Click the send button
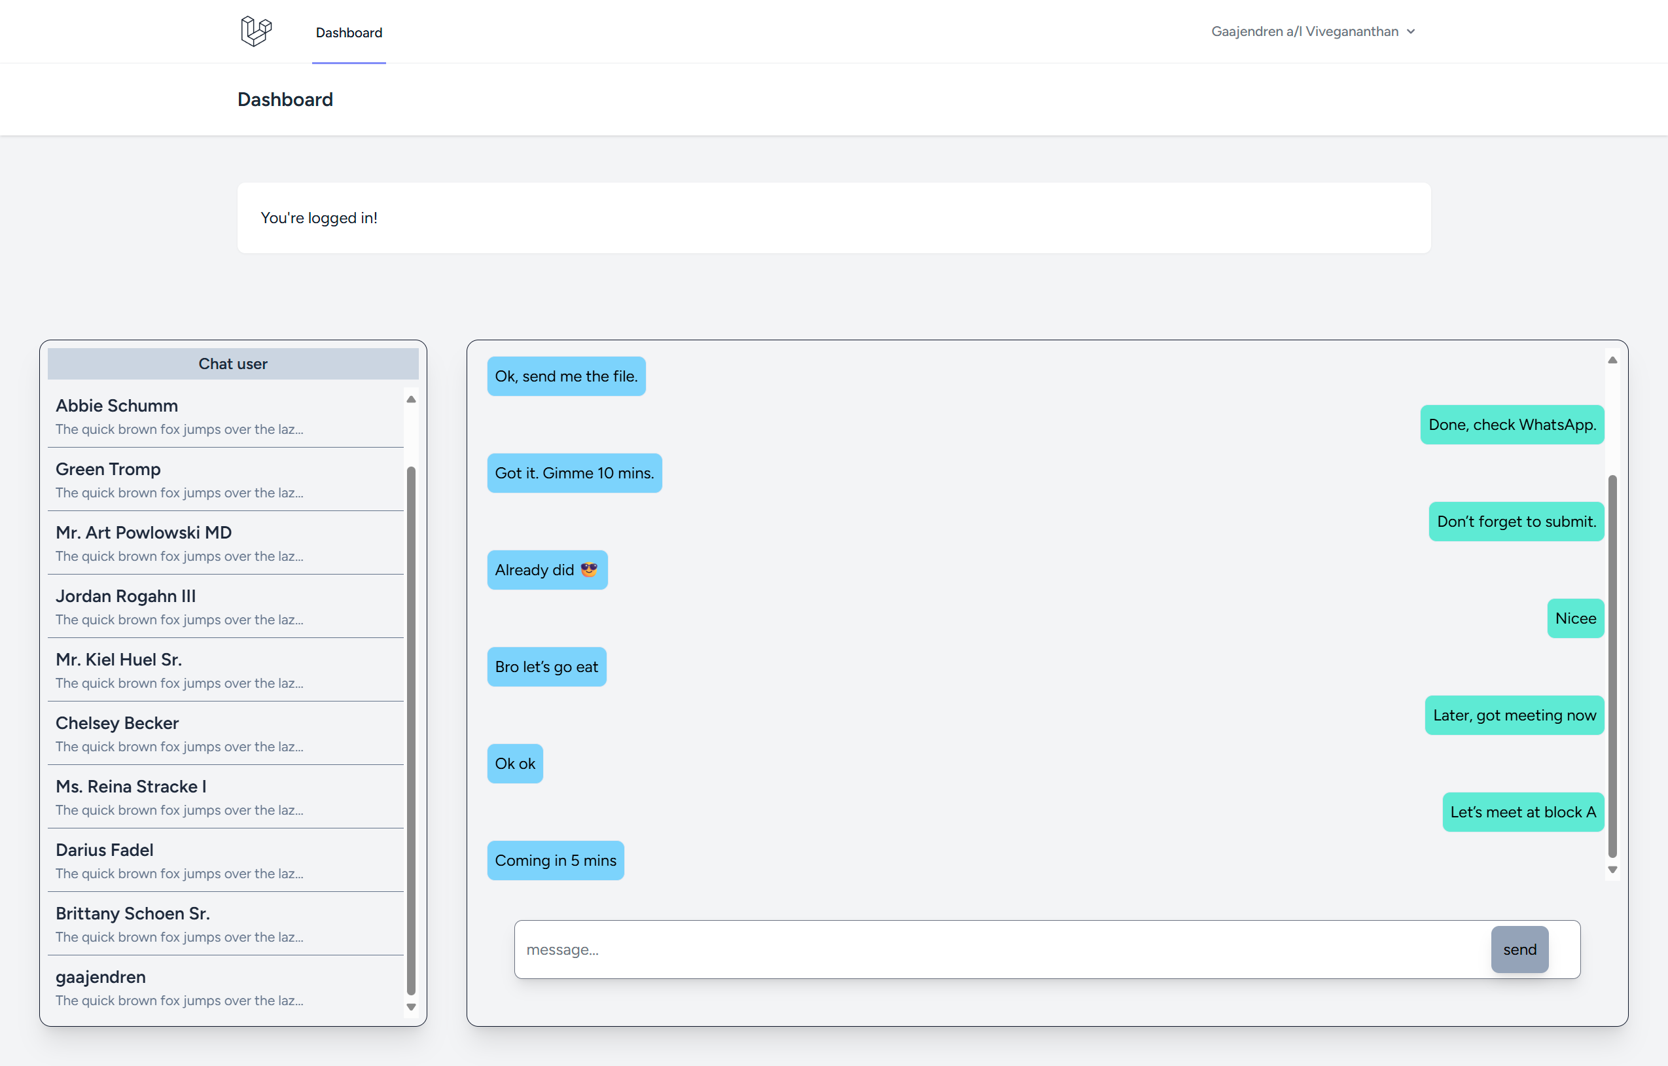This screenshot has width=1668, height=1066. click(x=1519, y=949)
